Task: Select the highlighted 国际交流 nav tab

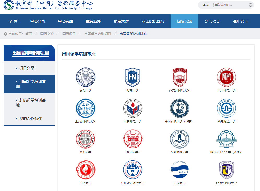Action: tap(185, 21)
